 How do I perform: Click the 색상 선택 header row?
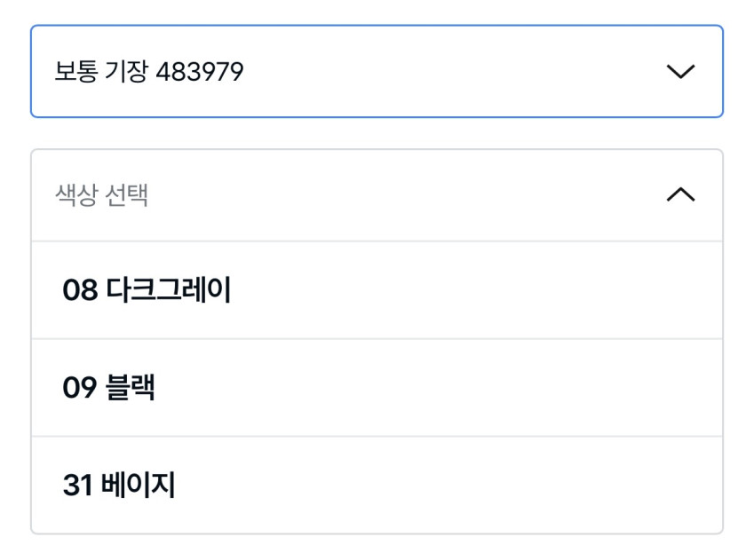(x=377, y=195)
